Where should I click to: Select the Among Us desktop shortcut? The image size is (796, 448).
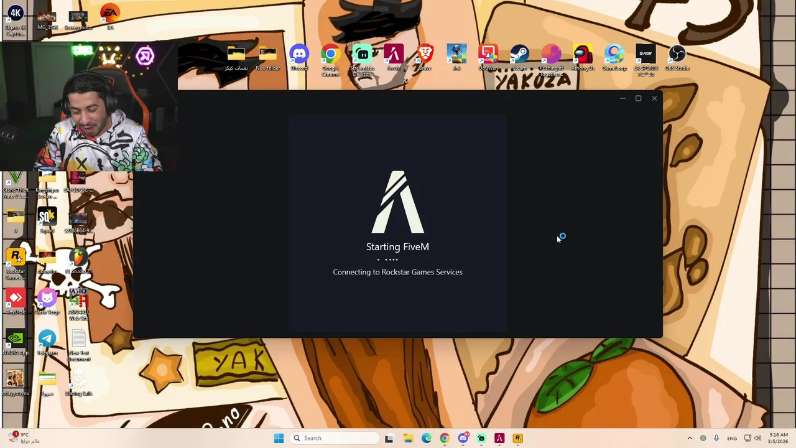(583, 58)
